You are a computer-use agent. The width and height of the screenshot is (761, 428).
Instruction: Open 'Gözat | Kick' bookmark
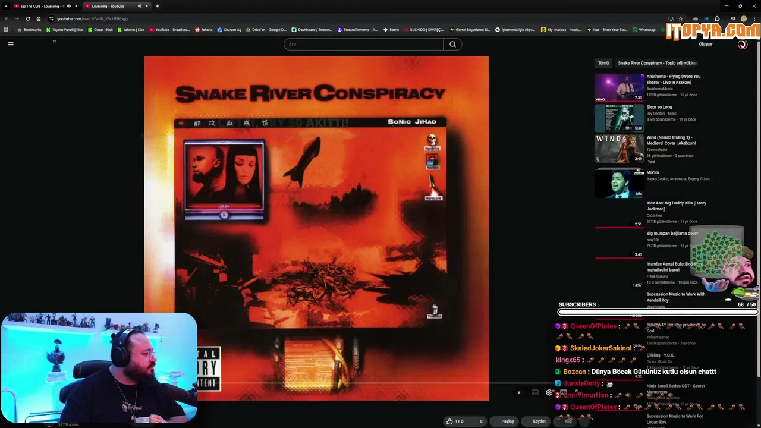(x=100, y=29)
